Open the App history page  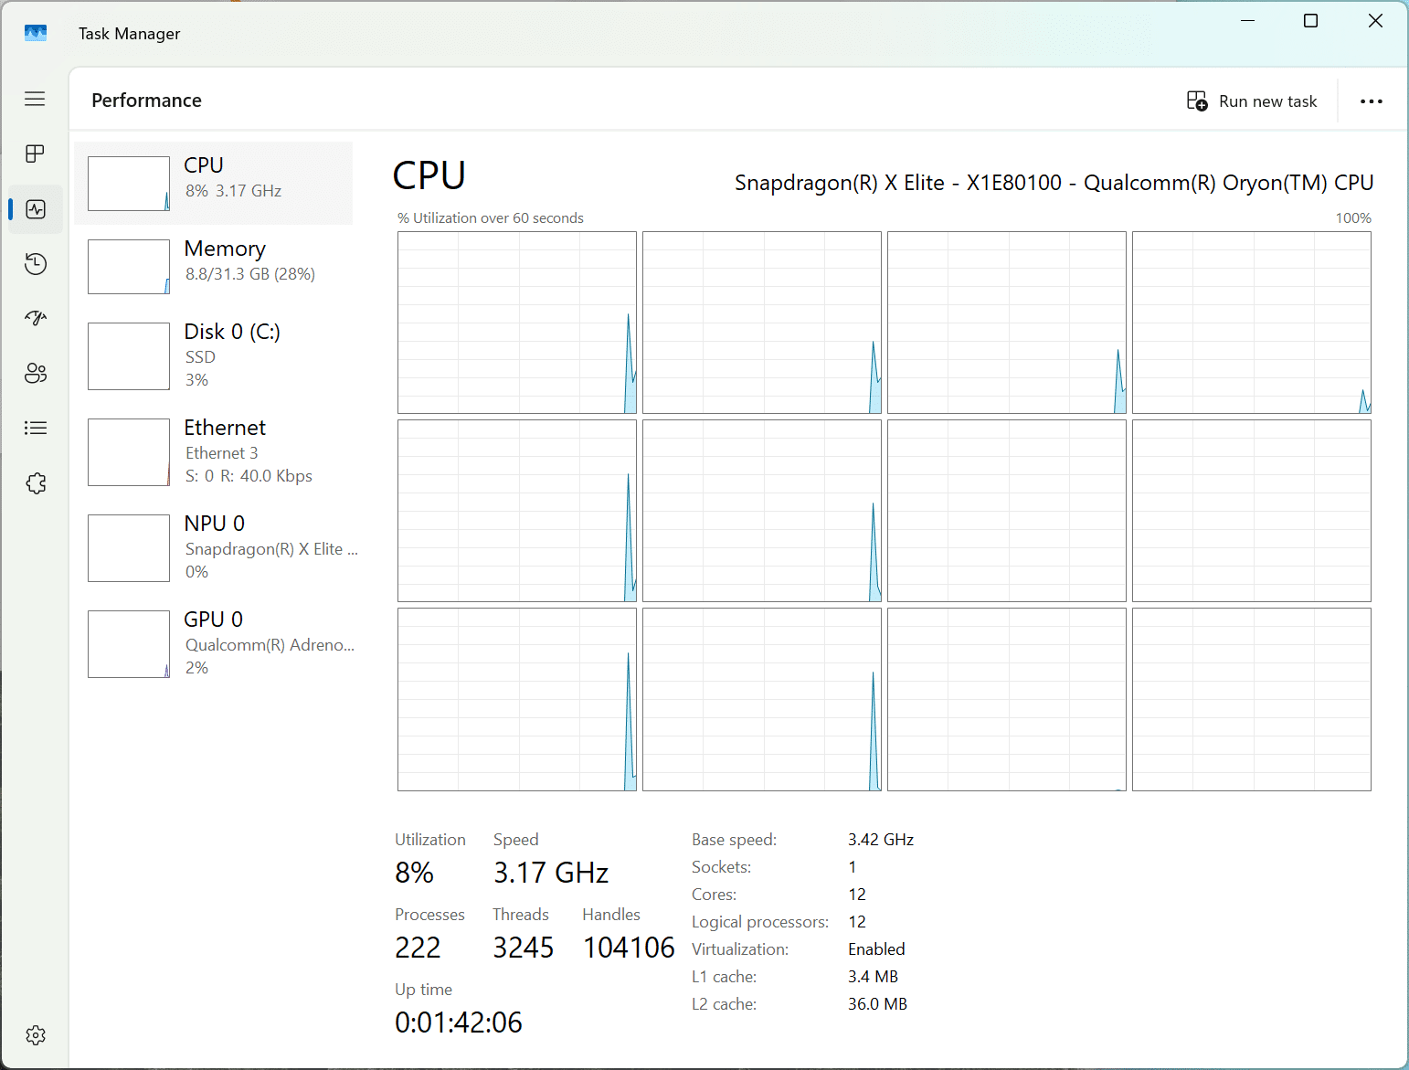(x=36, y=264)
